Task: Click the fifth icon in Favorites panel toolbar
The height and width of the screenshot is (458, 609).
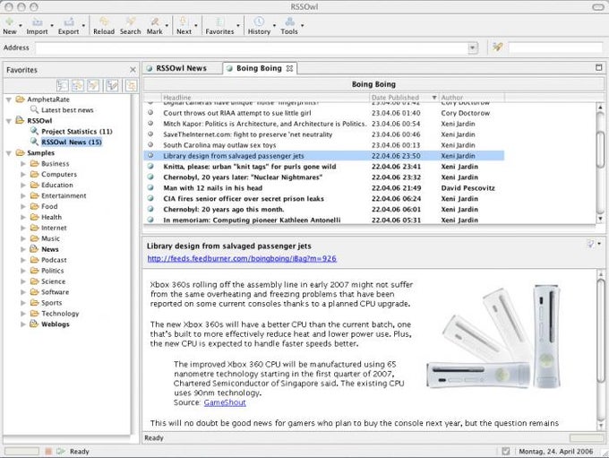Action: [x=131, y=85]
